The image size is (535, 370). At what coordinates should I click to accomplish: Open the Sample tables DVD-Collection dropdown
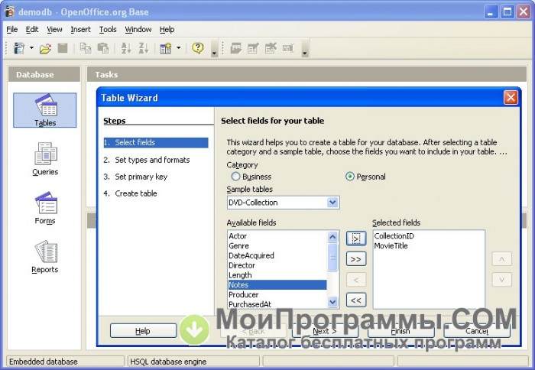point(284,203)
